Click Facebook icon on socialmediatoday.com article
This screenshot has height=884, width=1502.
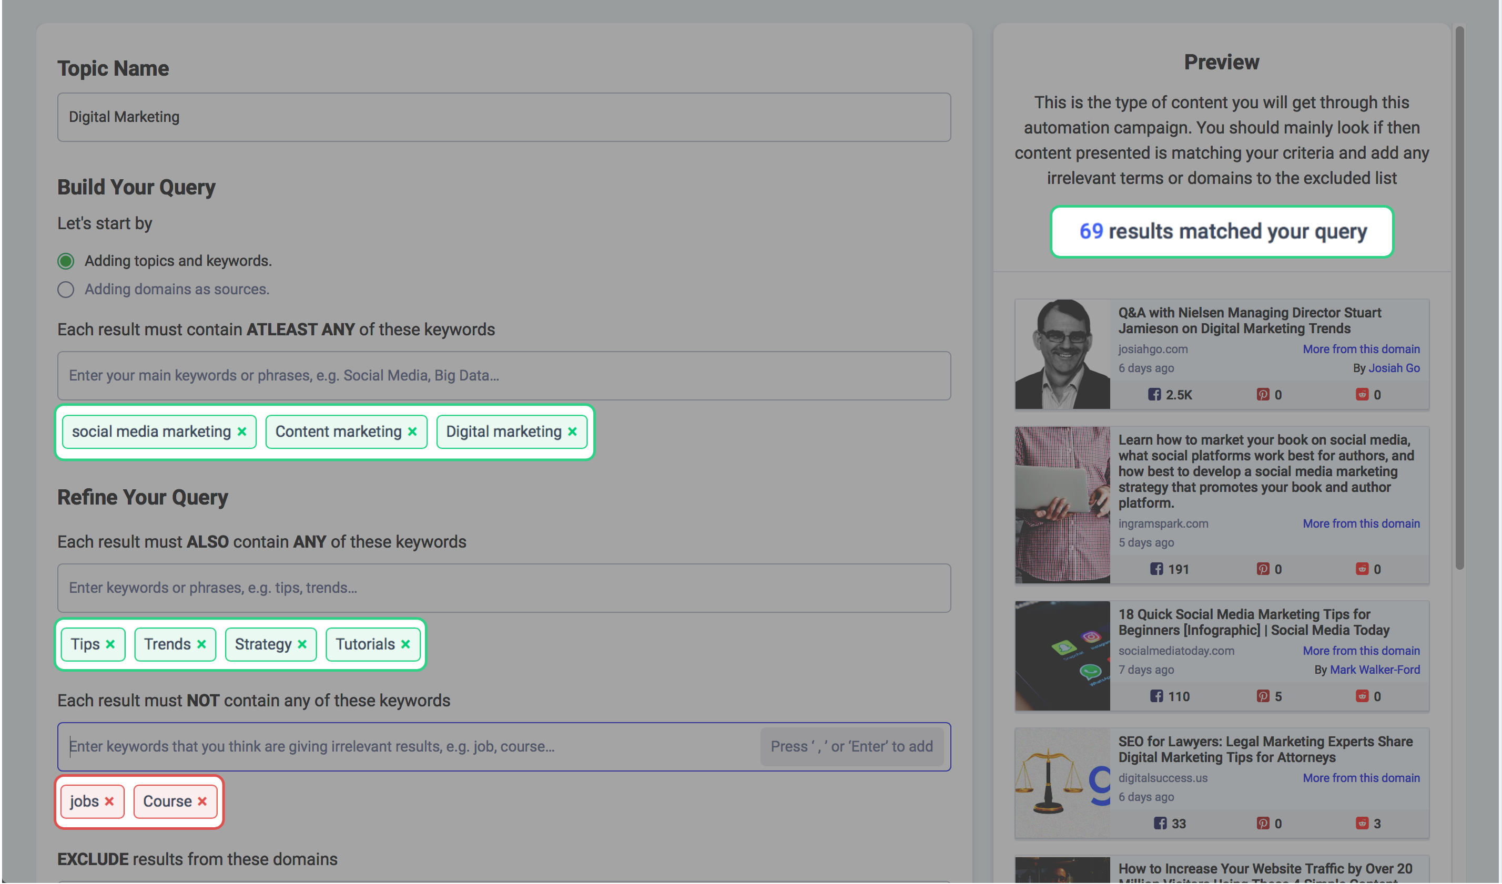pos(1156,697)
